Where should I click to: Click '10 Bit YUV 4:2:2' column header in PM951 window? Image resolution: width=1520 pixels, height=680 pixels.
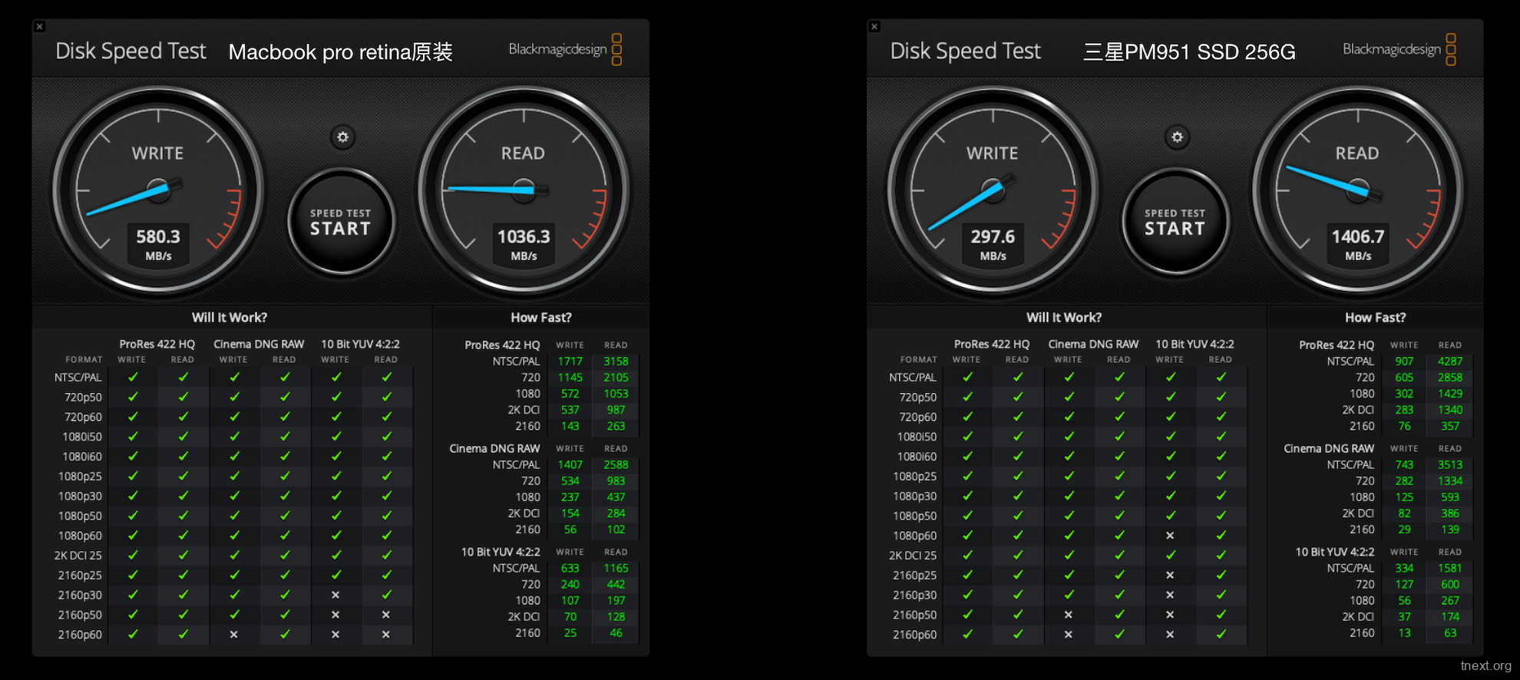coord(1195,345)
